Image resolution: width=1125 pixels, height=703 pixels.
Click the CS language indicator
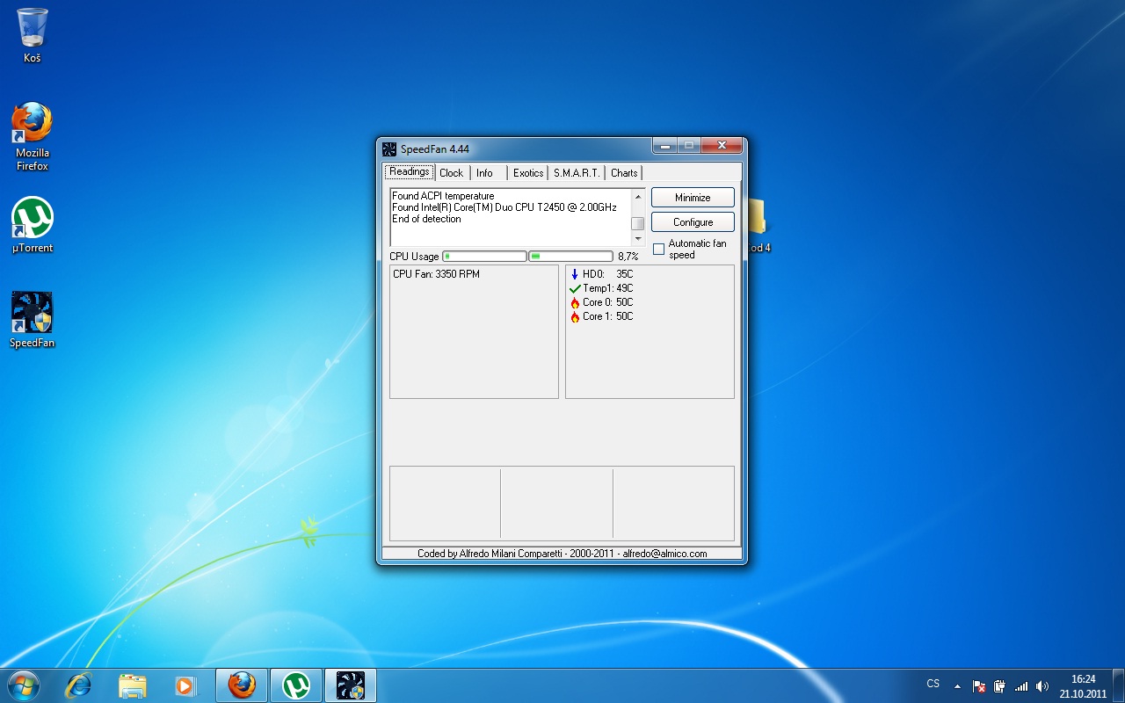pos(933,684)
